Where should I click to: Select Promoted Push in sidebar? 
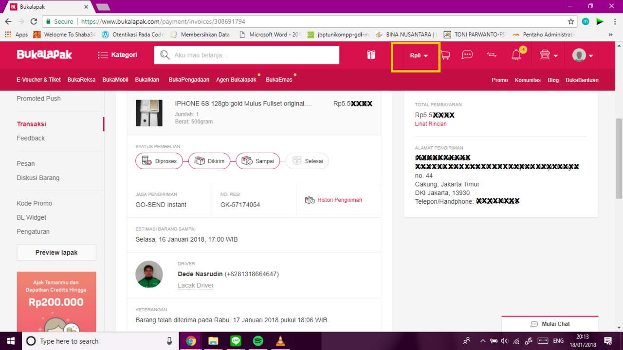[x=38, y=98]
